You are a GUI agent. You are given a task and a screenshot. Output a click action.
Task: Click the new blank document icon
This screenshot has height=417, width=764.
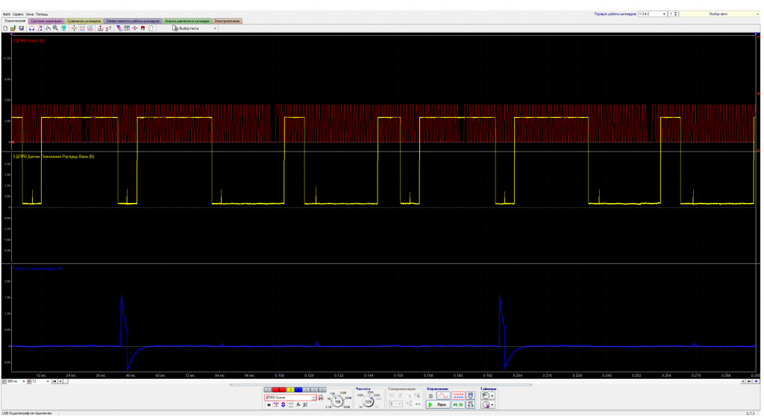pyautogui.click(x=5, y=28)
